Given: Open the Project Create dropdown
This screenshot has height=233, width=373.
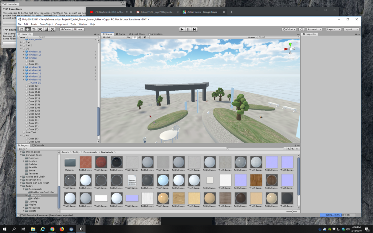Looking at the screenshot, I should [23, 149].
